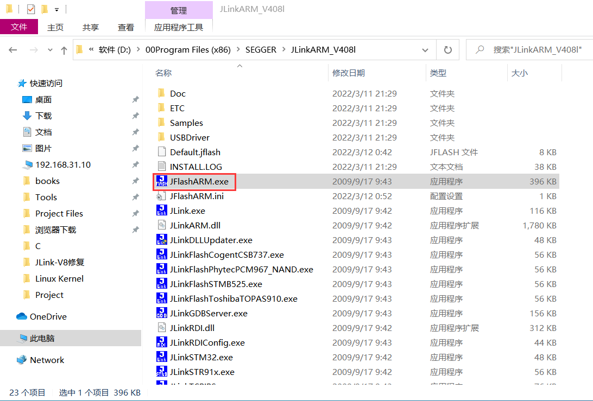The height and width of the screenshot is (401, 593).
Task: Open 文档 in quick access
Action: [x=43, y=132]
